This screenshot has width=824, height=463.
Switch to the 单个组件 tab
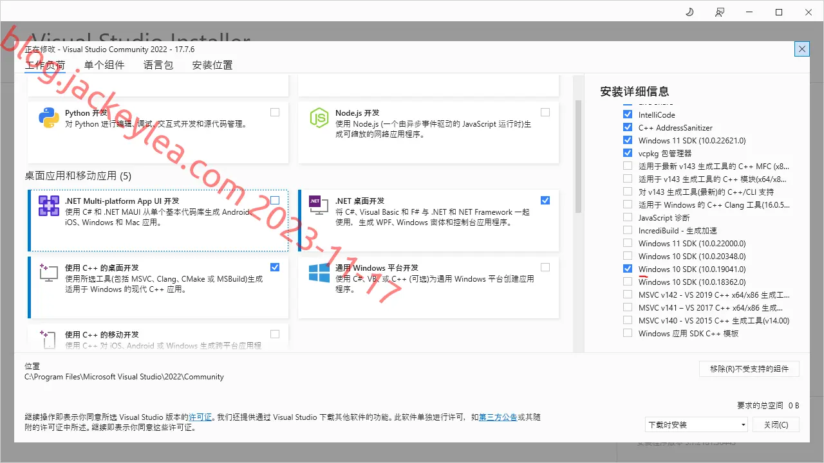104,65
